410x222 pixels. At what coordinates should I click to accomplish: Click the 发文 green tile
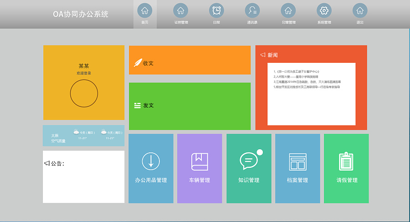[x=190, y=106]
